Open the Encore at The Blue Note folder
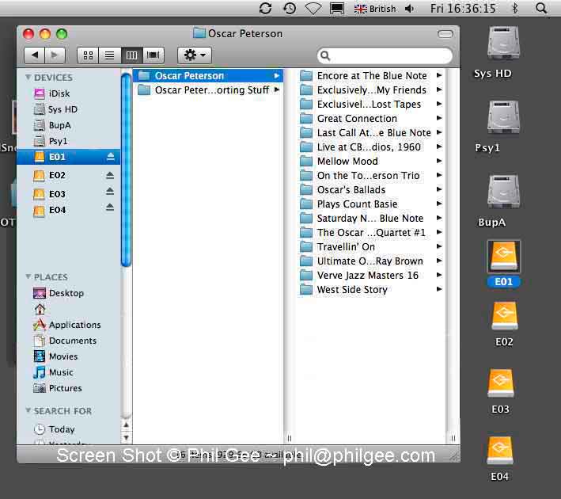561x499 pixels. (370, 75)
